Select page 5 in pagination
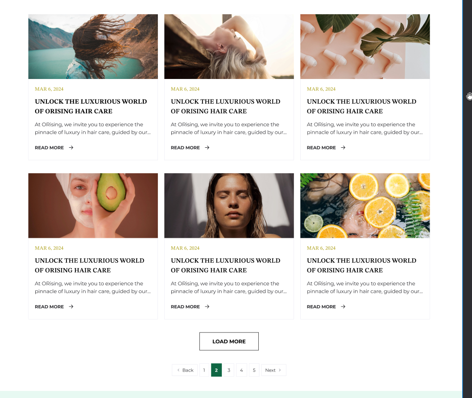The image size is (472, 398). point(254,370)
